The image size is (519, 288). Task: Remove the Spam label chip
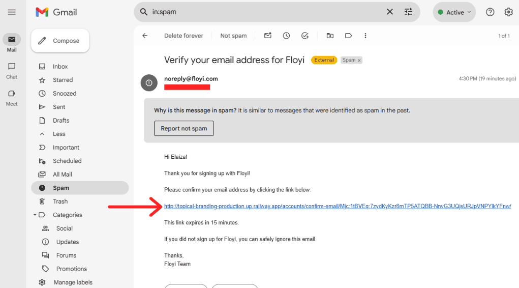point(359,61)
